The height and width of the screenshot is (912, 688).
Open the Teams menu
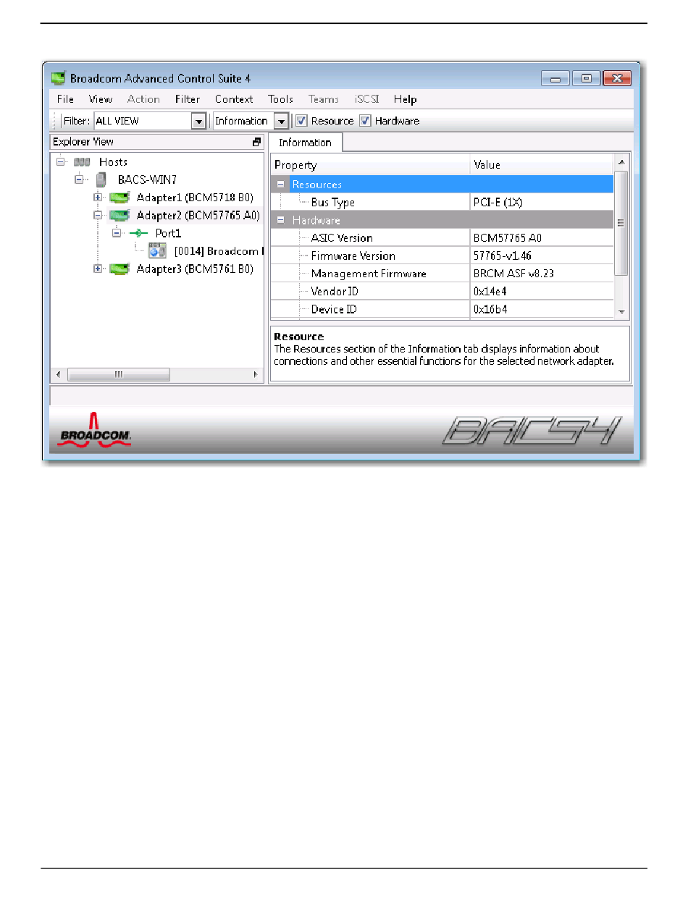click(x=323, y=99)
